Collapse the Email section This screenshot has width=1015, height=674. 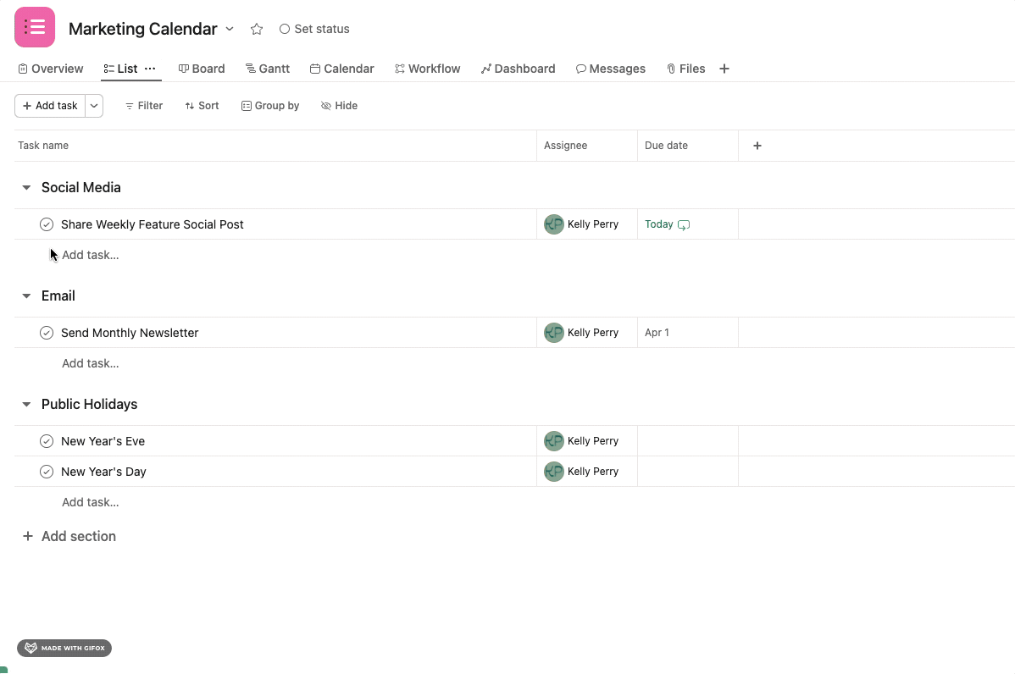[x=26, y=296]
